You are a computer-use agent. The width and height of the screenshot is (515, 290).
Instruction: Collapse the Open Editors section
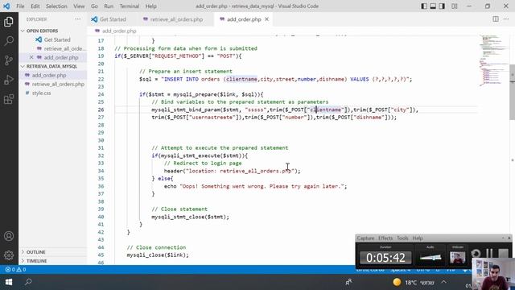click(42, 31)
